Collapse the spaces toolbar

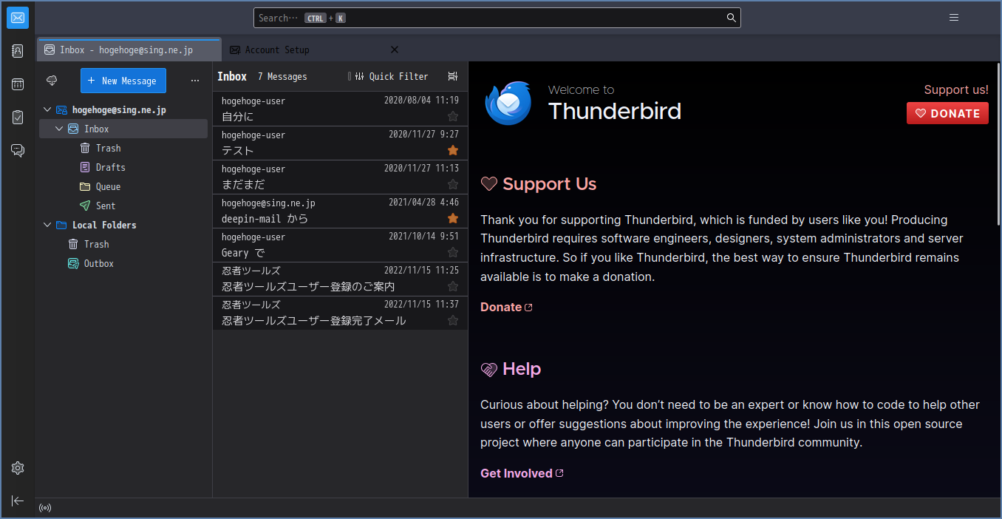coord(18,501)
